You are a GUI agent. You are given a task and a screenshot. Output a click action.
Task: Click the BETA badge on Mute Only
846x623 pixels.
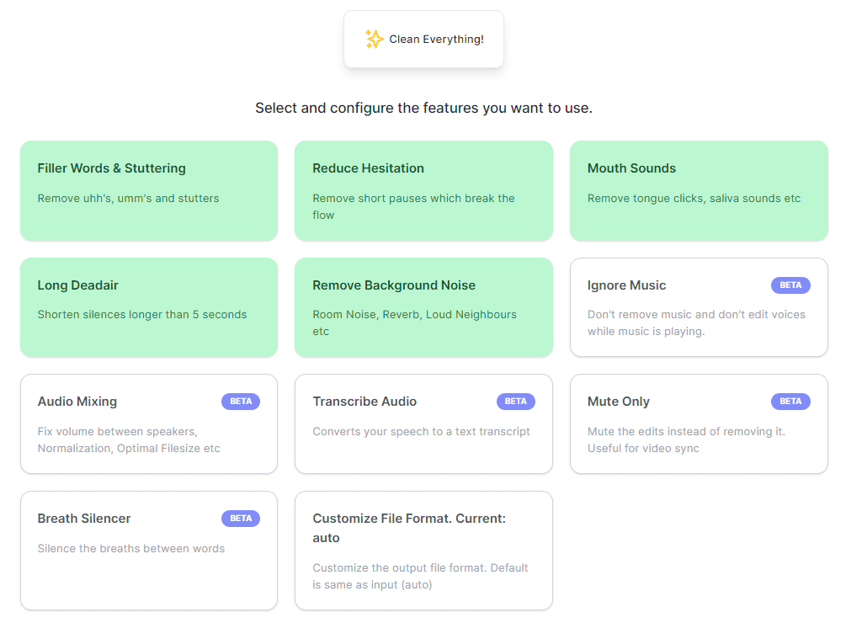(790, 402)
